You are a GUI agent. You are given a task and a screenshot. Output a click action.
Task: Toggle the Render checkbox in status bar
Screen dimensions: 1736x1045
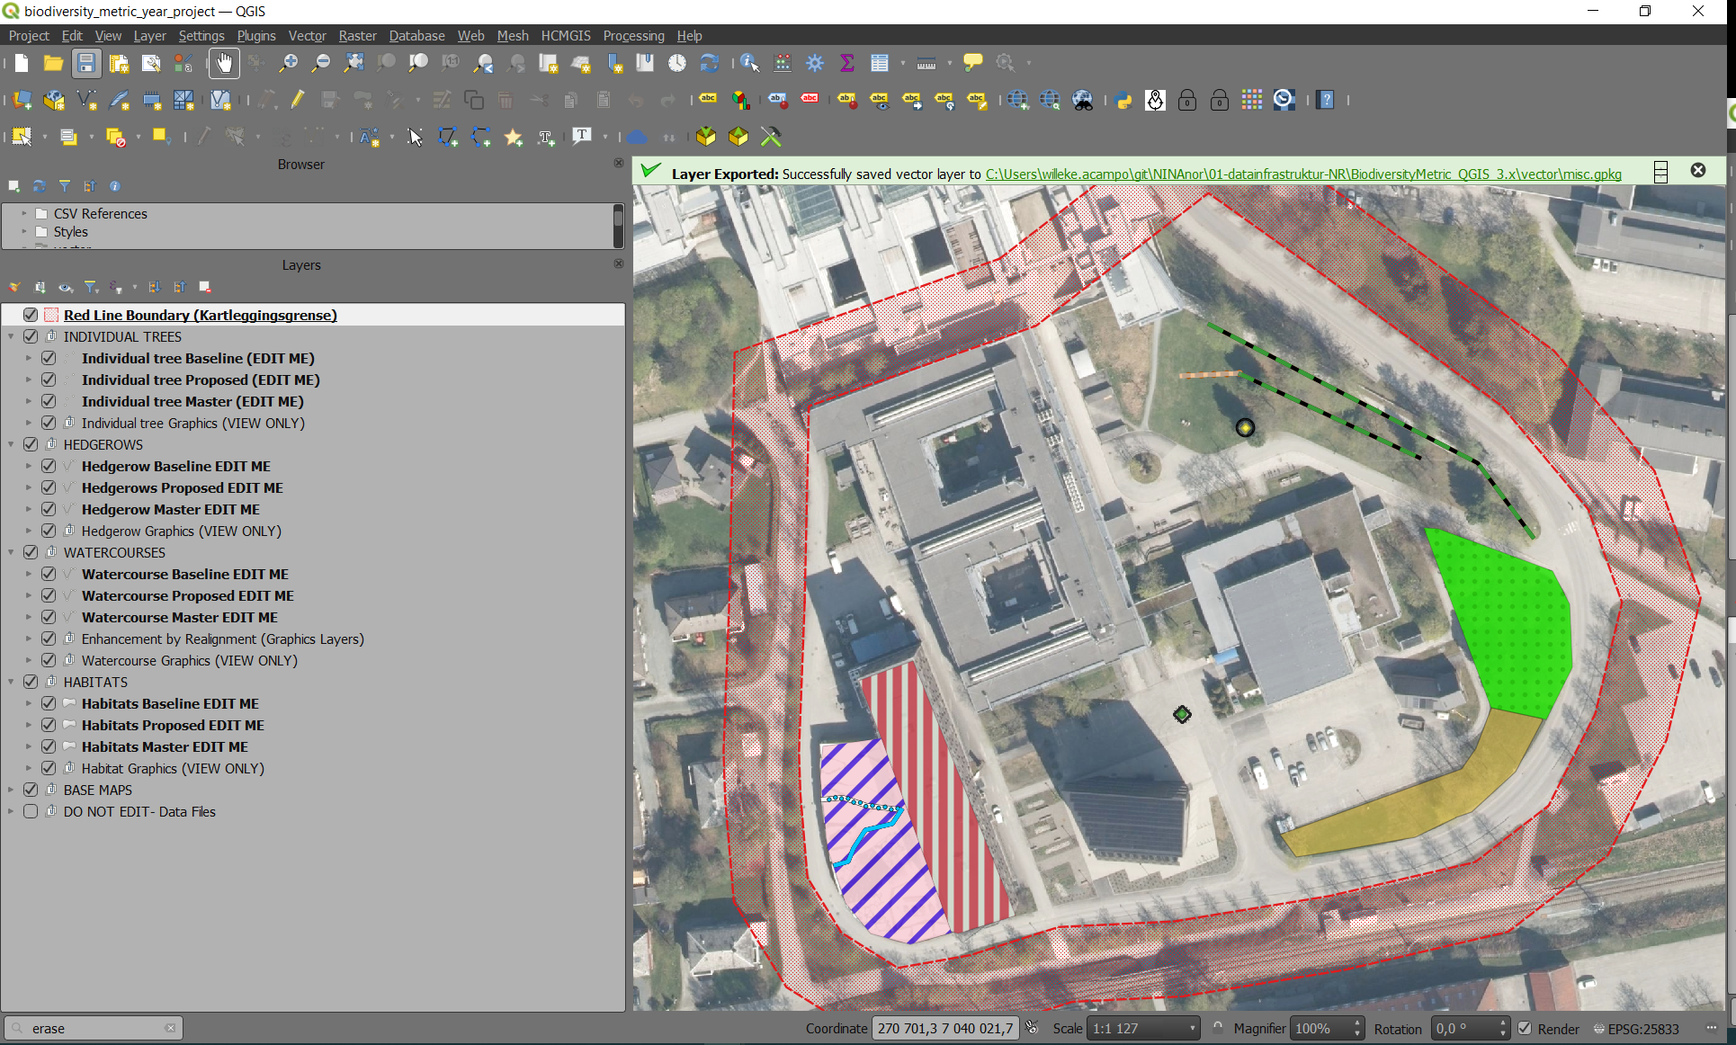[1526, 1028]
